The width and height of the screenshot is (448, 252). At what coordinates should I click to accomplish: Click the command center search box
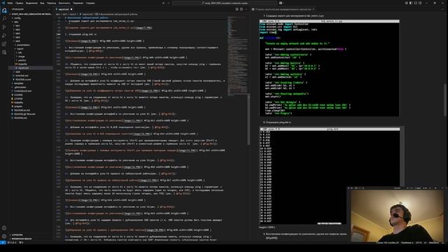(x=225, y=3)
